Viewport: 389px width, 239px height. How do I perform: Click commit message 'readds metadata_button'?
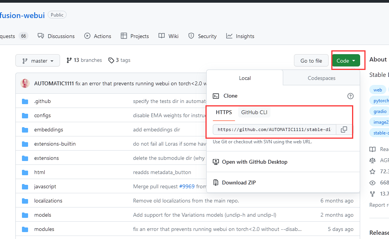tap(162, 173)
